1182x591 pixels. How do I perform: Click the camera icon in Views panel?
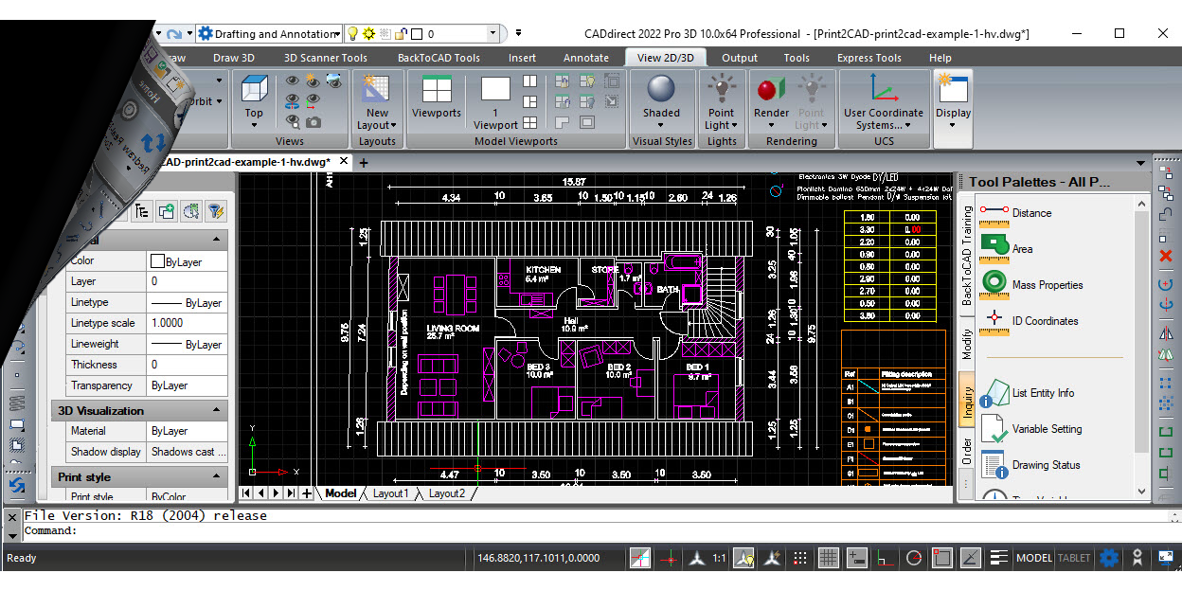[313, 121]
